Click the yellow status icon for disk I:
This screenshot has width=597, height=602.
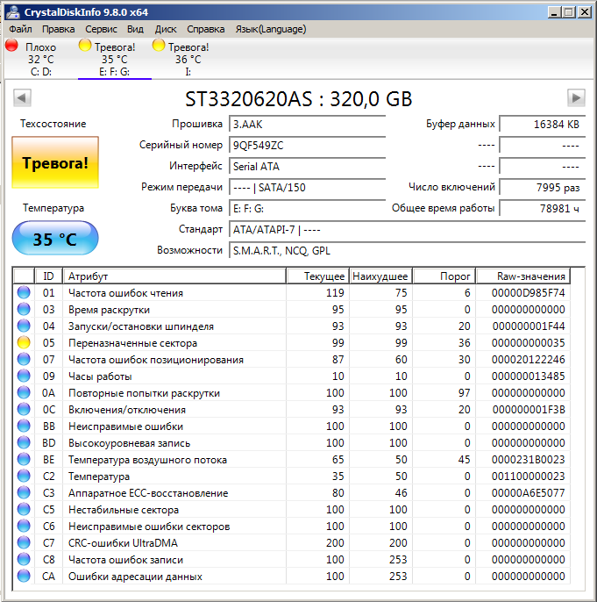coord(159,47)
